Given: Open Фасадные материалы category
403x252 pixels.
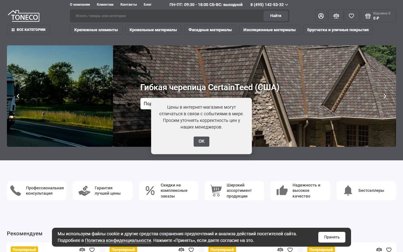Looking at the screenshot, I should [210, 30].
